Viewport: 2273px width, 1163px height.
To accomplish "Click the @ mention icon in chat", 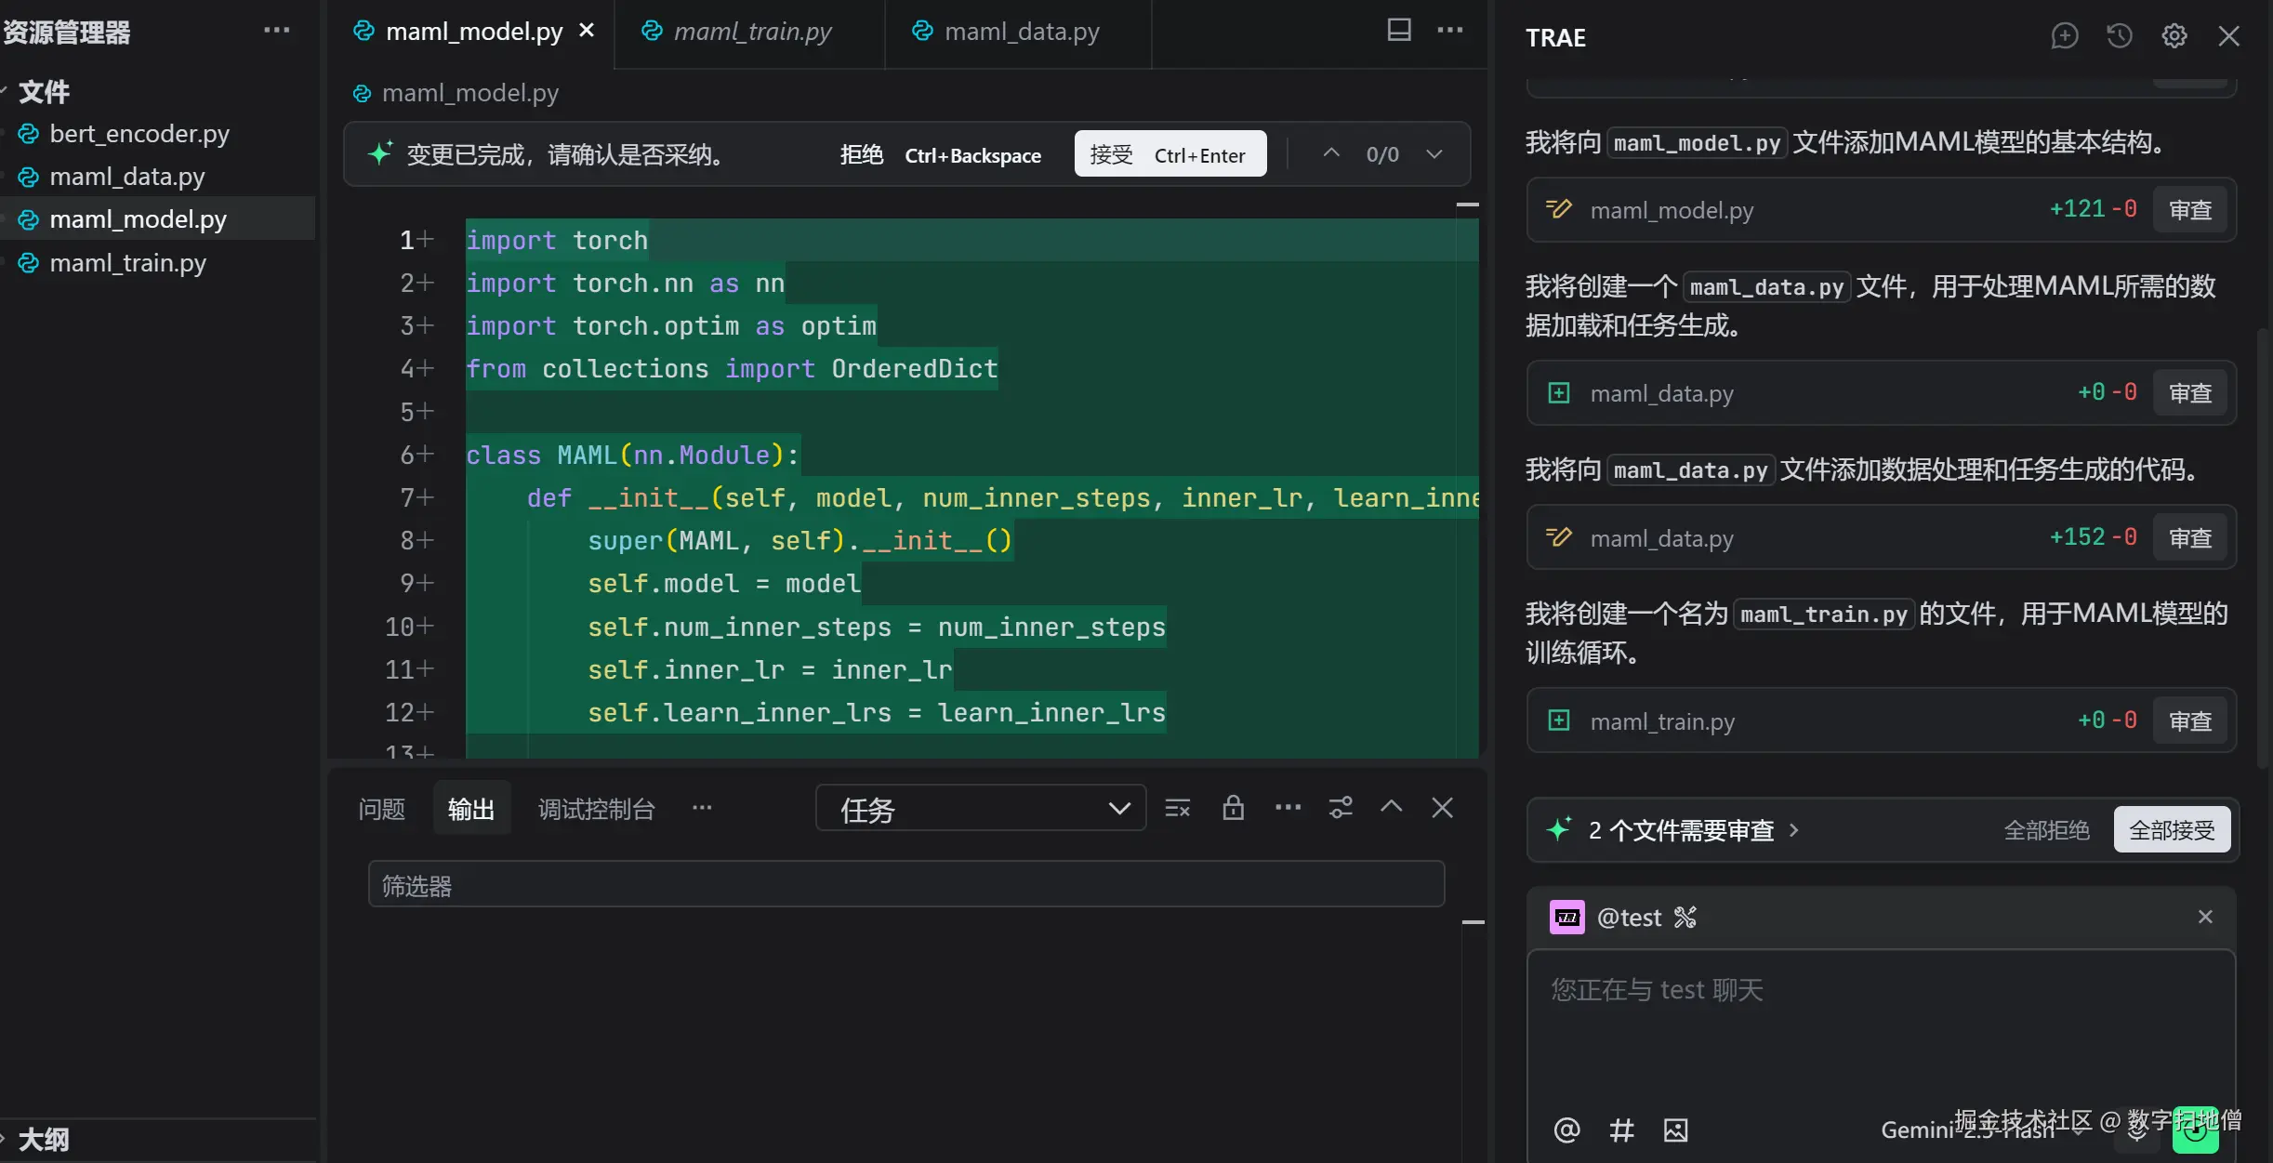I will click(1566, 1130).
